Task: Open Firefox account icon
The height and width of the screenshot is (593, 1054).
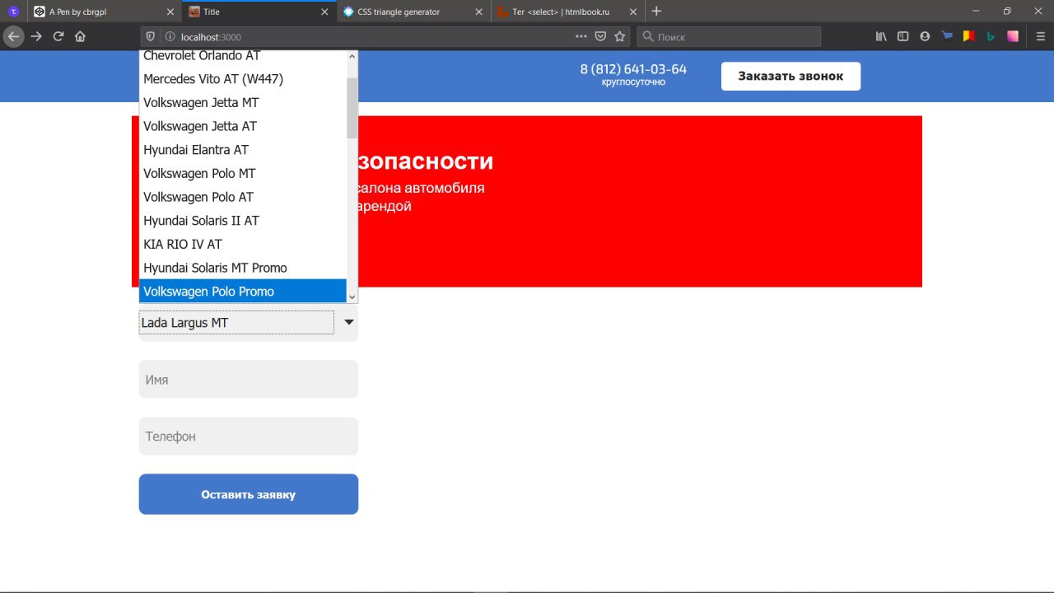Action: 925,36
